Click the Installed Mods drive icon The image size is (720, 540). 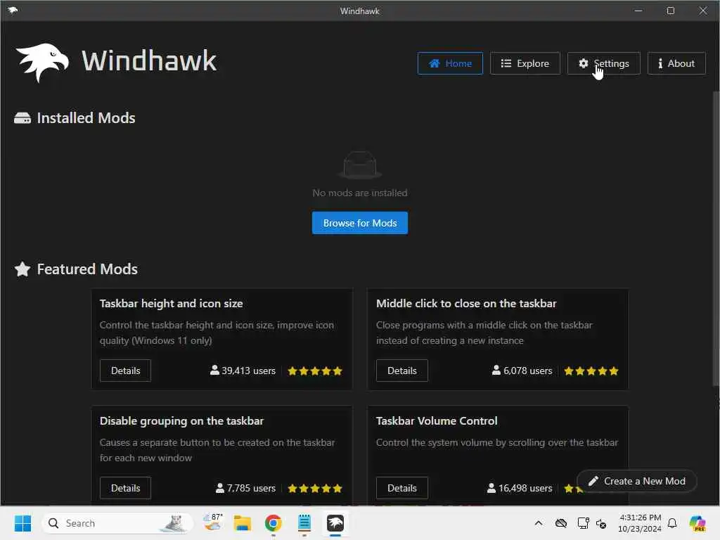tap(22, 118)
